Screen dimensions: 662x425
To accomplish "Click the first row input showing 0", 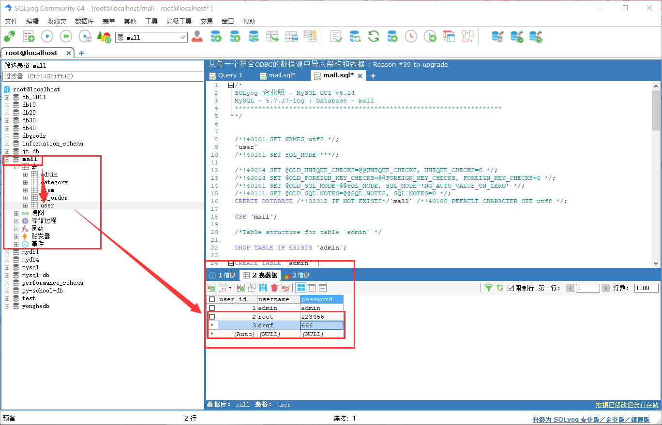I will (x=587, y=288).
